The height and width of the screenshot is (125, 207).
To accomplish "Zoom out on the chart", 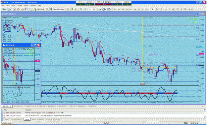I will [x=85, y=9].
